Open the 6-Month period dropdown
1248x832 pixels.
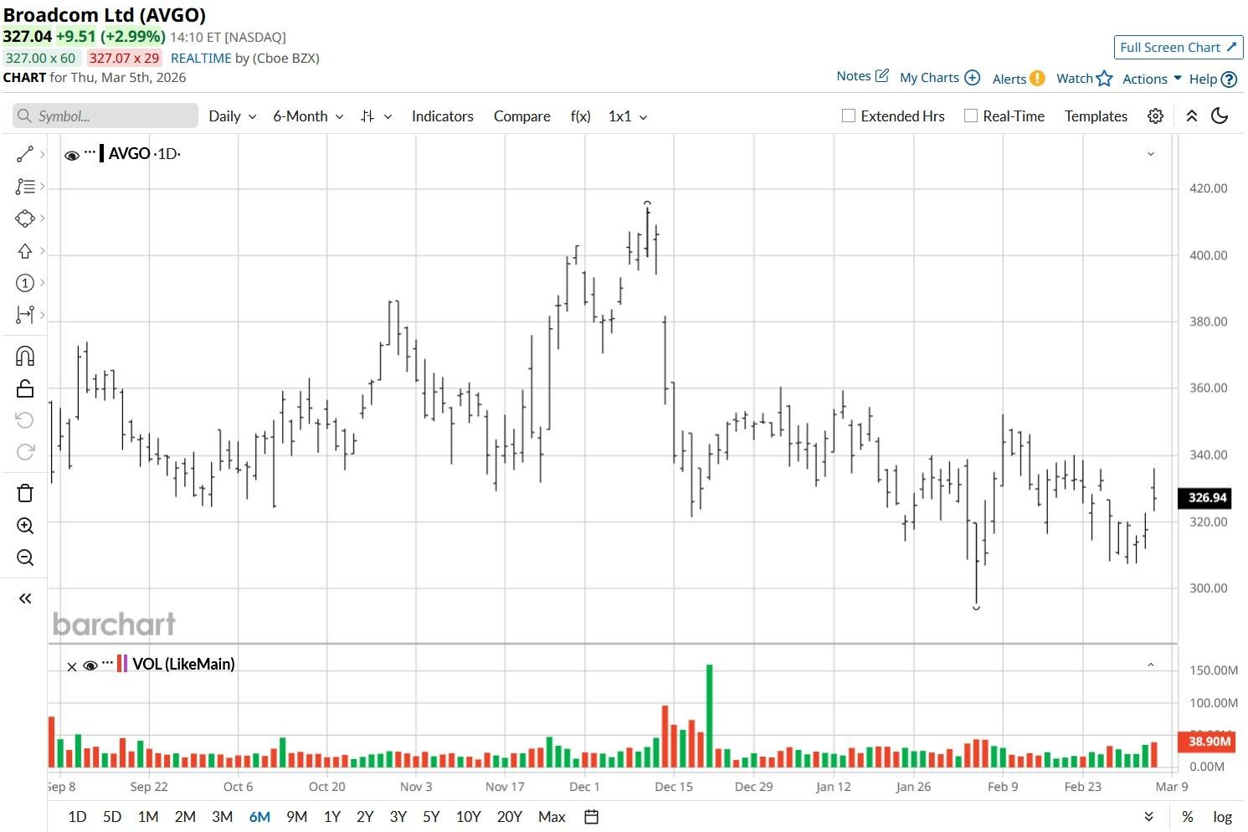click(308, 116)
